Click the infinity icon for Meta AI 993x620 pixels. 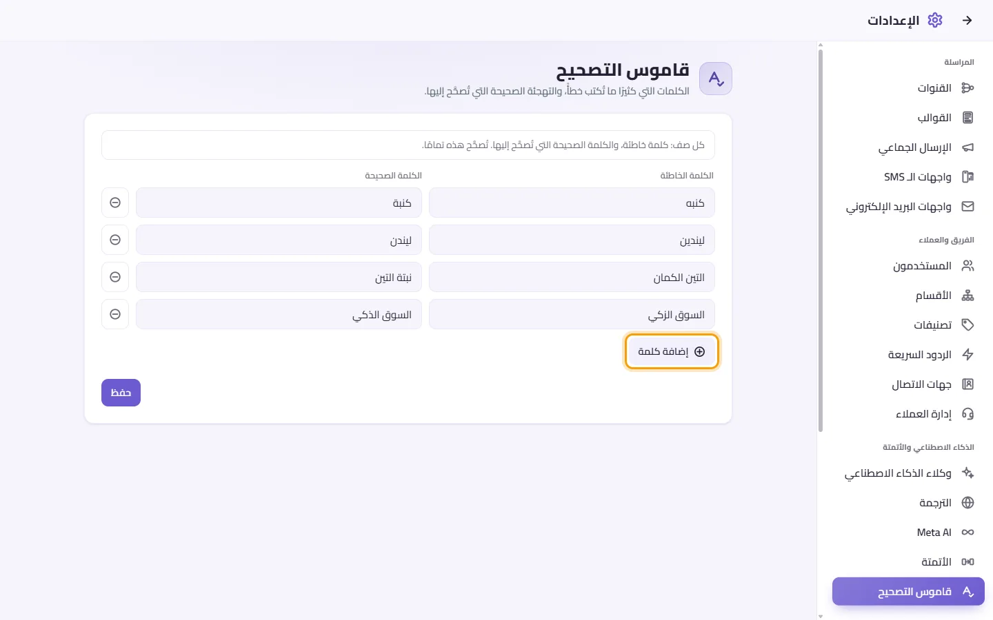(967, 533)
